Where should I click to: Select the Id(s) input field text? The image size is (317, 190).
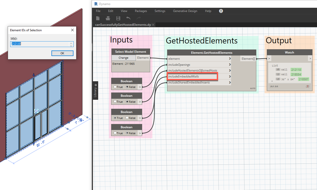pos(40,44)
